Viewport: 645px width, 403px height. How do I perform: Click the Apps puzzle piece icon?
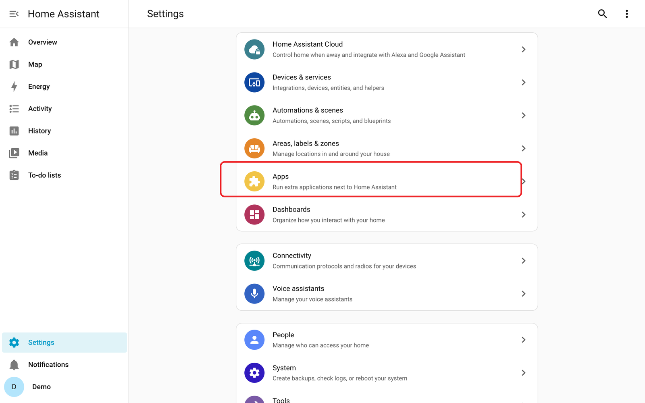[254, 181]
